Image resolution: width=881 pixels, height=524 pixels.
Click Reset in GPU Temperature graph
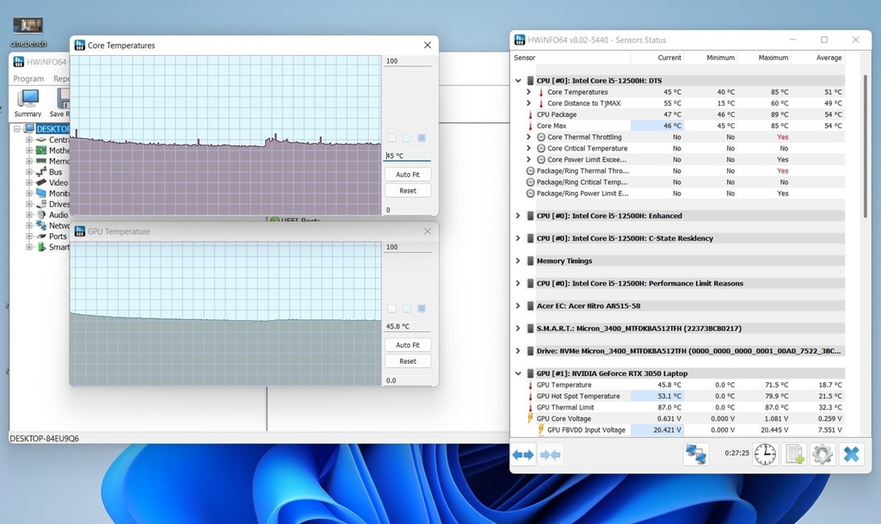click(407, 361)
